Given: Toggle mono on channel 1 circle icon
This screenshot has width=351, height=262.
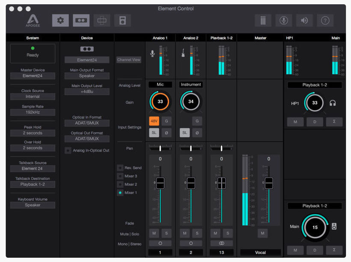Looking at the screenshot, I should point(160,243).
